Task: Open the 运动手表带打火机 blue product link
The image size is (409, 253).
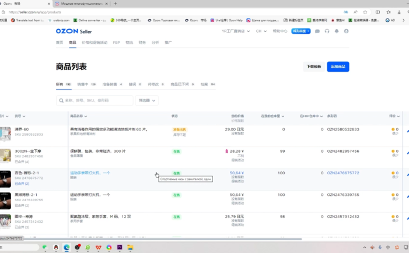Action: (x=90, y=173)
